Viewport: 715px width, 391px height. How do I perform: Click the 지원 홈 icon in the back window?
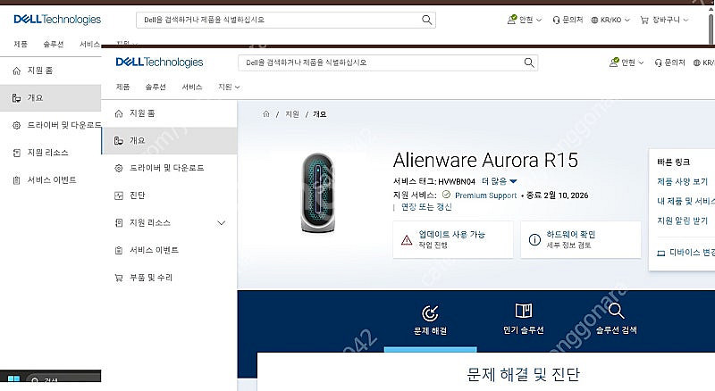click(x=17, y=71)
